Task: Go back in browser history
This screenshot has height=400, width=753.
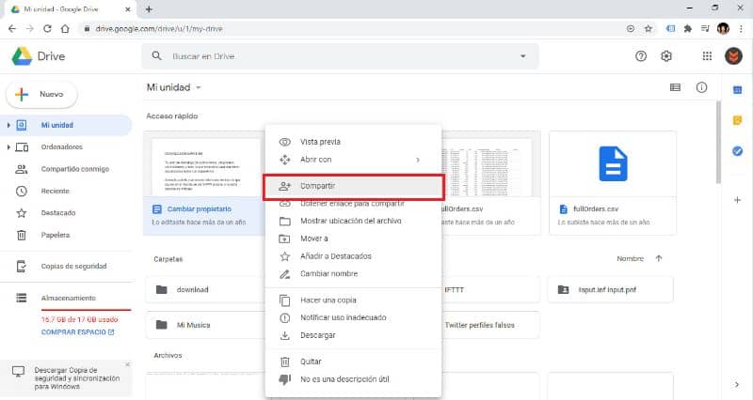Action: (12, 29)
